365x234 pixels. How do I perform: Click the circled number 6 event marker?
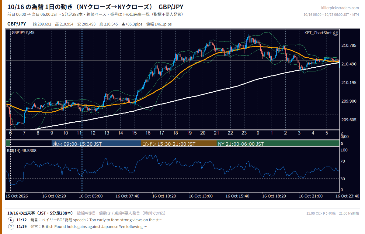click(x=11, y=220)
